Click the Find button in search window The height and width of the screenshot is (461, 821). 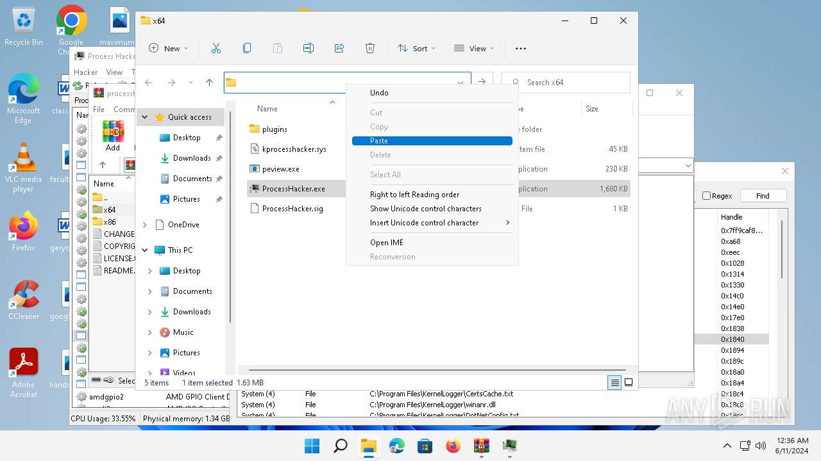(x=763, y=196)
